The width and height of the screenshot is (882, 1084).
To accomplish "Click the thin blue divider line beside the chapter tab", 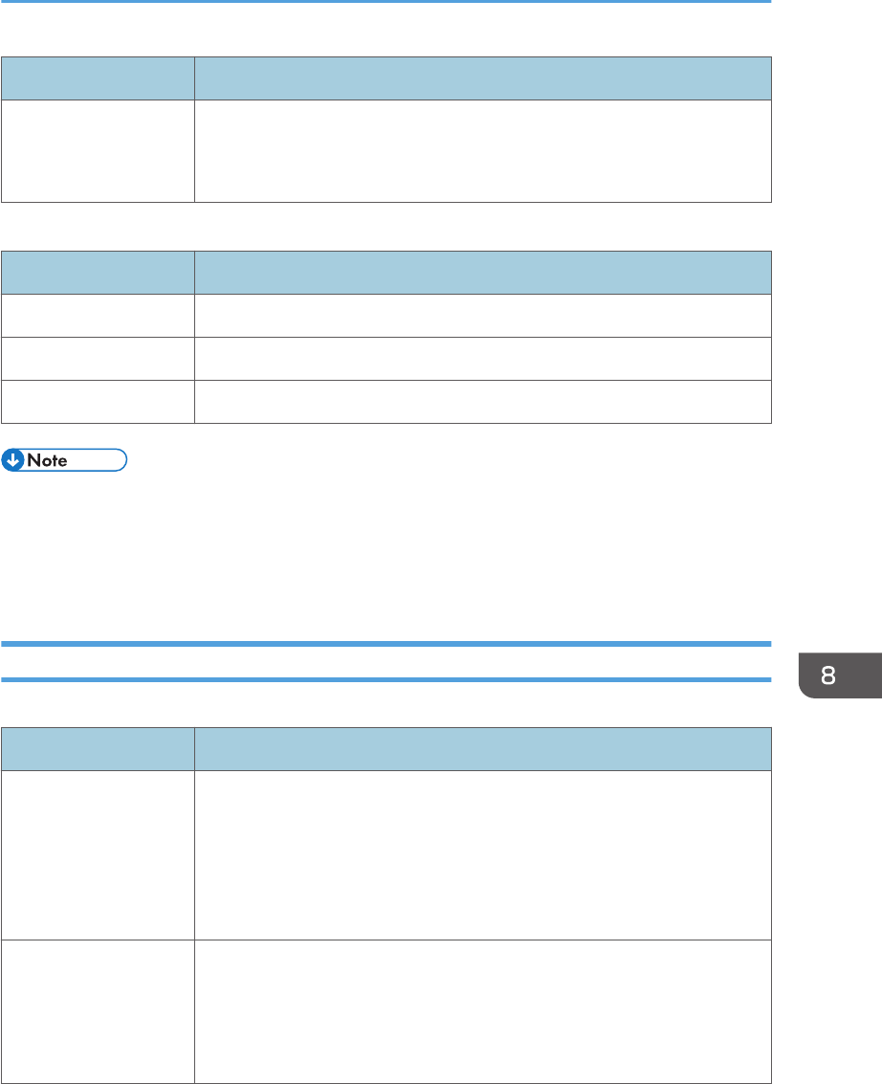I will tap(386, 679).
